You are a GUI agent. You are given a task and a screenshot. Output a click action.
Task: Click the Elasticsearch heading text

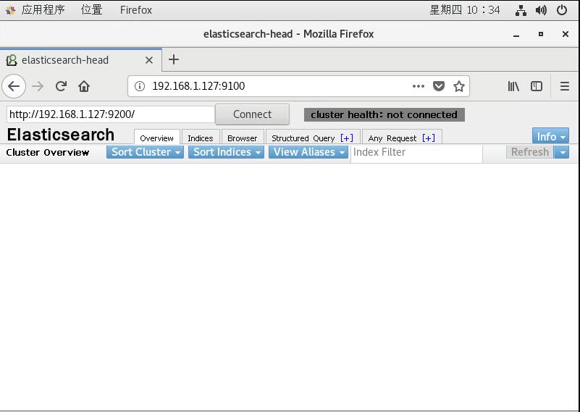pyautogui.click(x=61, y=135)
